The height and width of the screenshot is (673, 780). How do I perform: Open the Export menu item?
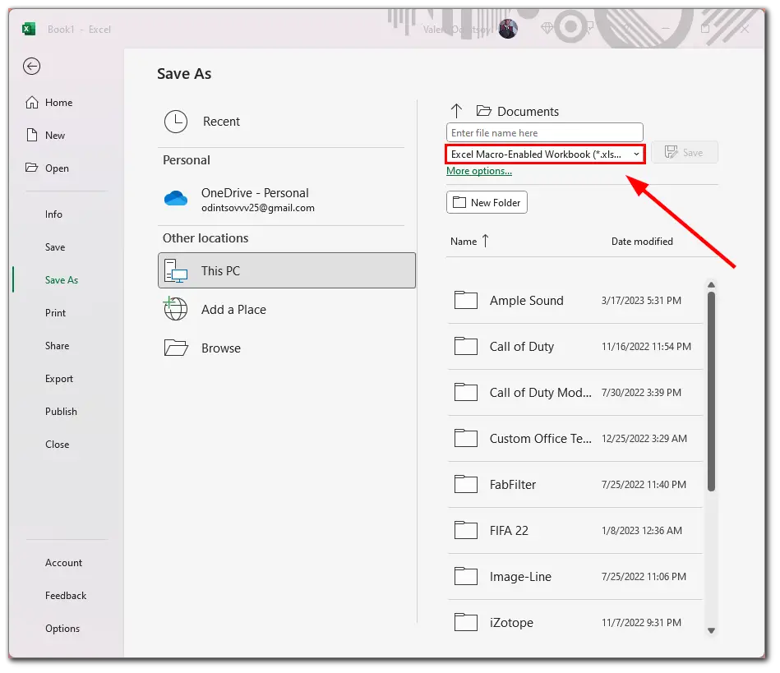click(x=59, y=379)
